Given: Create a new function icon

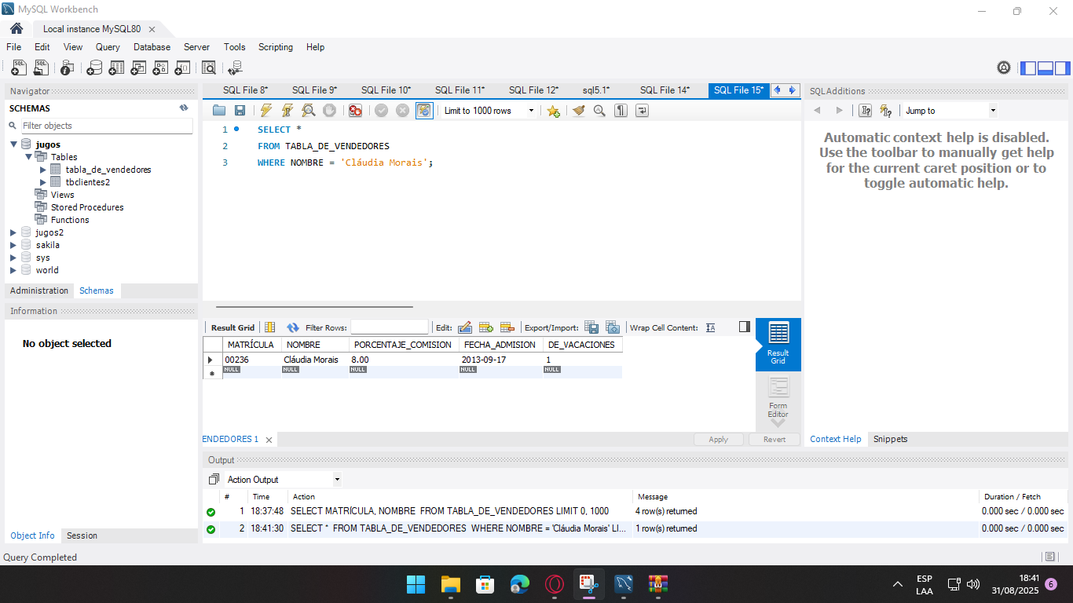Looking at the screenshot, I should [182, 68].
